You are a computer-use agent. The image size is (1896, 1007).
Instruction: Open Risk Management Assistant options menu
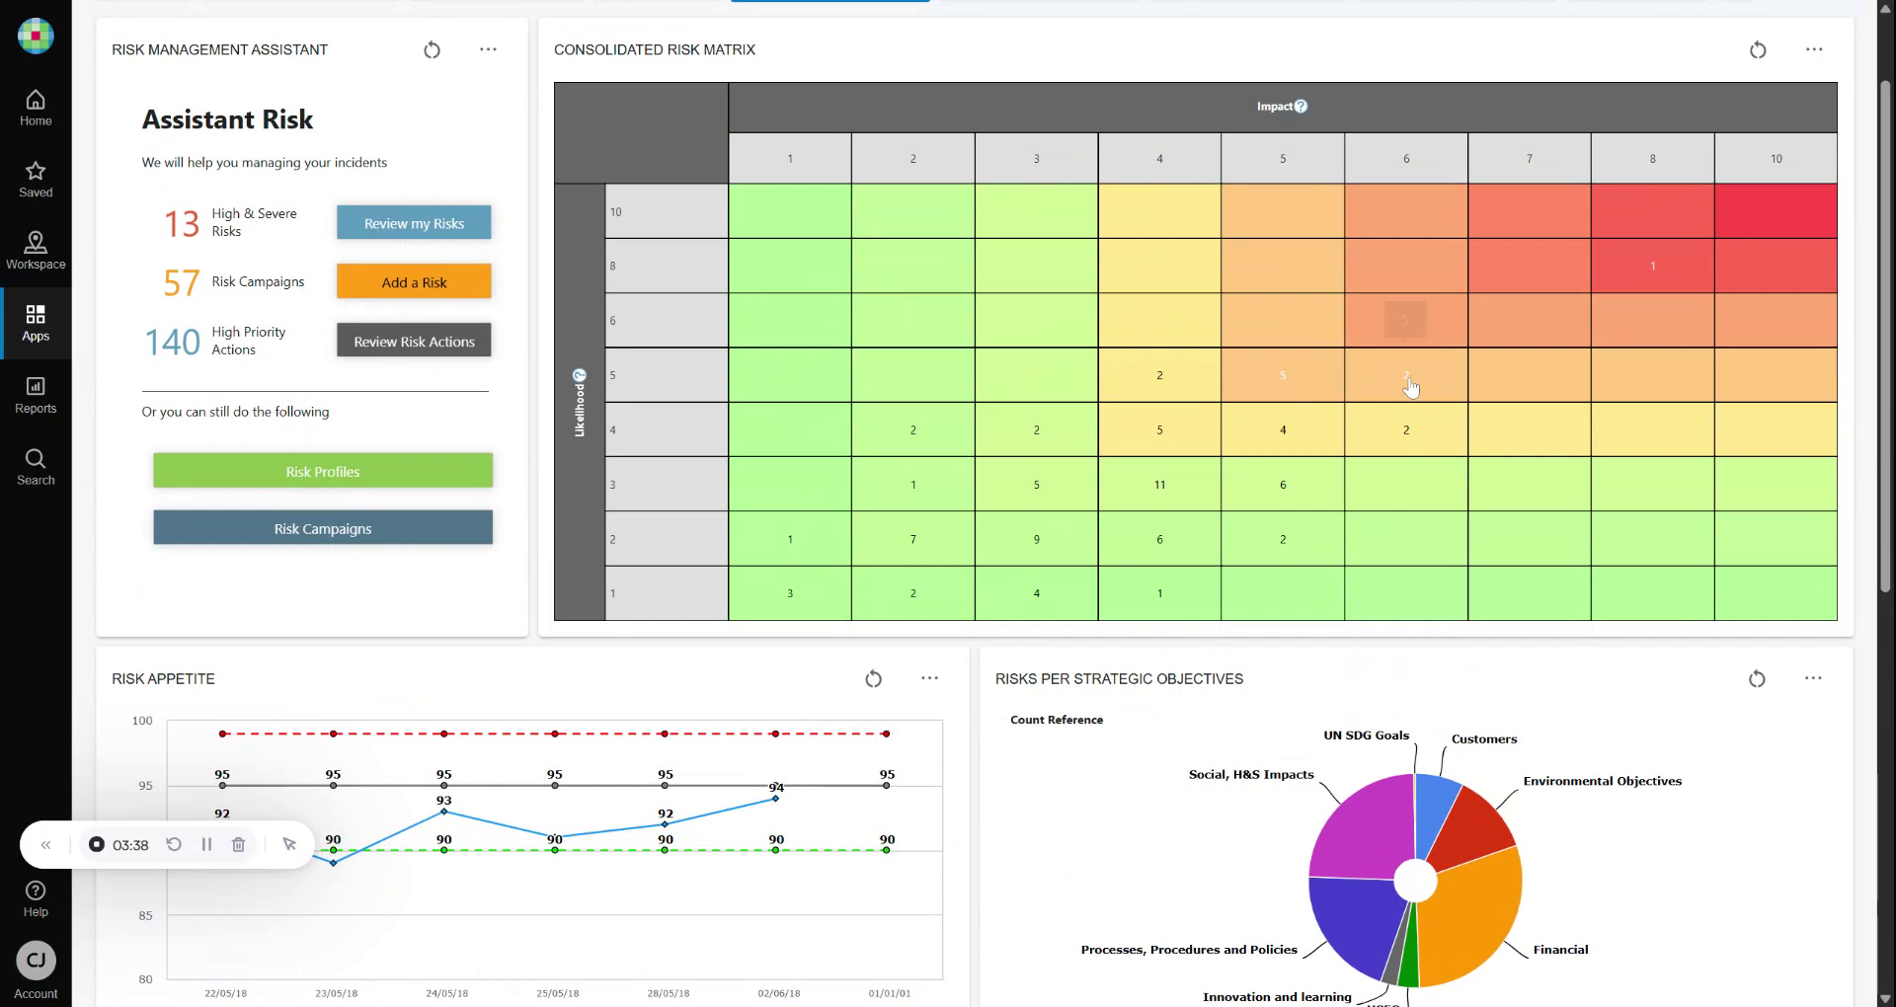pyautogui.click(x=488, y=49)
